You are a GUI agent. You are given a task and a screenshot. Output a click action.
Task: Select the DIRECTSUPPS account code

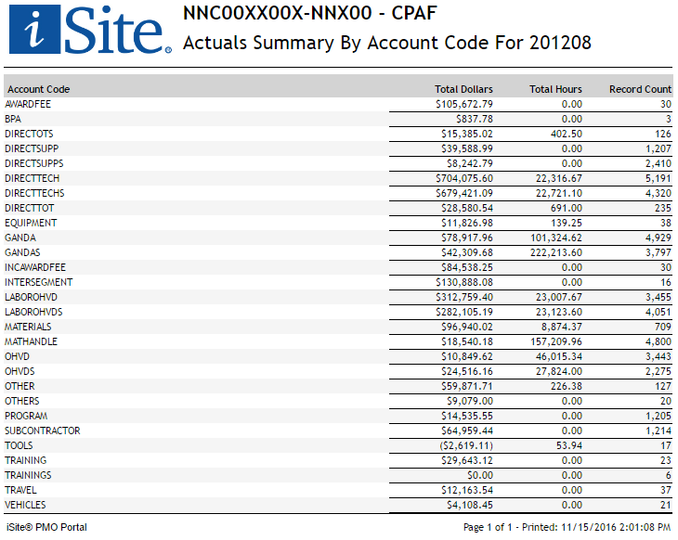point(34,163)
